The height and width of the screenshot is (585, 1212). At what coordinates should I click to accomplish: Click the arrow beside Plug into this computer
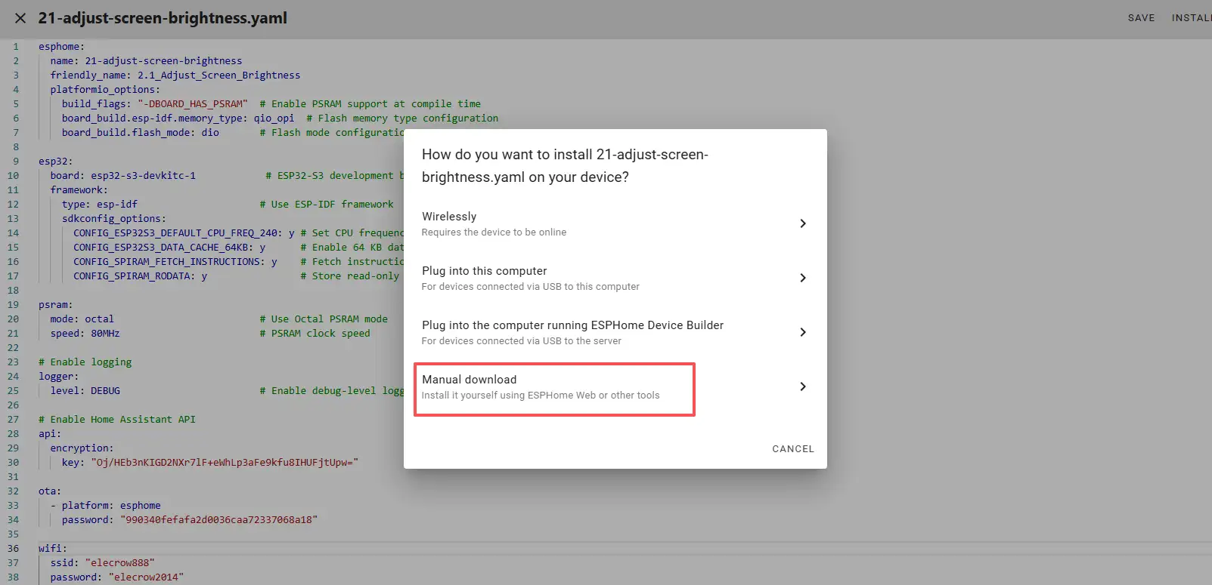(802, 278)
